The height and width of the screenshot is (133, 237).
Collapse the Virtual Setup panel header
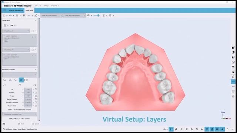(x=36, y=20)
